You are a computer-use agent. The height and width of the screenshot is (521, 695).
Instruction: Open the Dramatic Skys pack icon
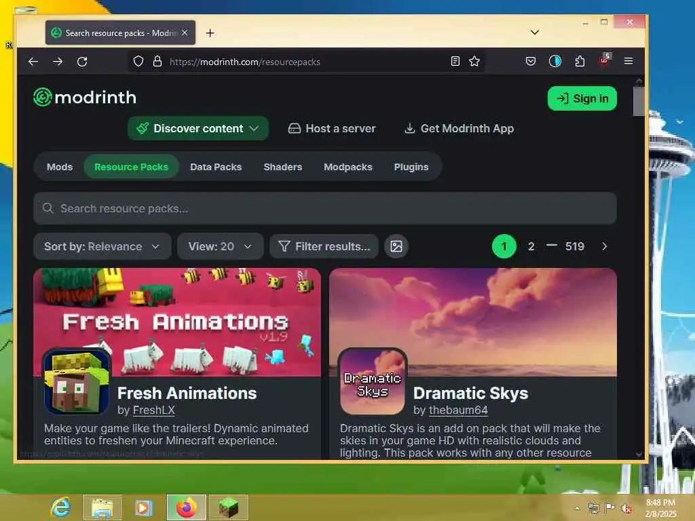[x=373, y=381]
